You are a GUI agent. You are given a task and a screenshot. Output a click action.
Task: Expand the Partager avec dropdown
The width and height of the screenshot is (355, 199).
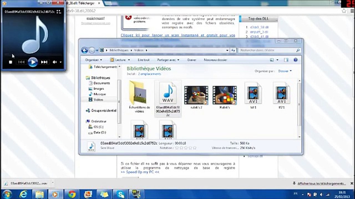pyautogui.click(x=168, y=60)
